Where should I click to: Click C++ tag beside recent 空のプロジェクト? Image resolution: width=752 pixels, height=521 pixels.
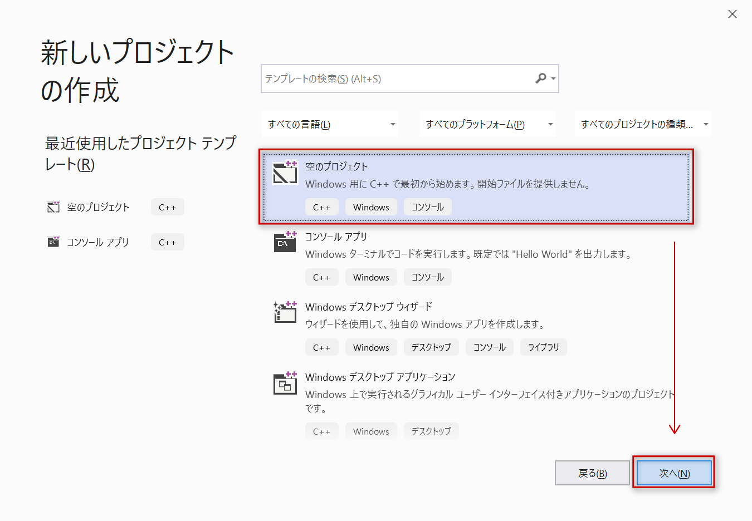coord(167,207)
